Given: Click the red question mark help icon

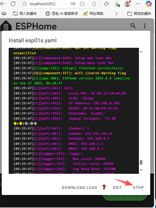Looking at the screenshot, I should [x=104, y=187].
